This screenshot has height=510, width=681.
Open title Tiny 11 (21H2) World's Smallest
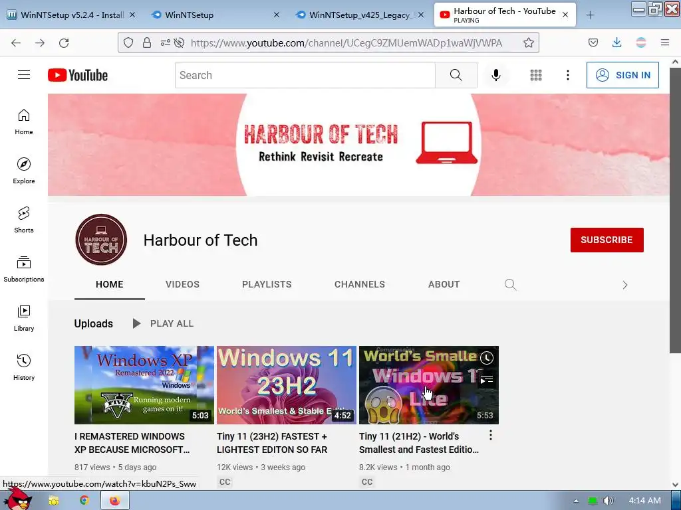tap(419, 443)
